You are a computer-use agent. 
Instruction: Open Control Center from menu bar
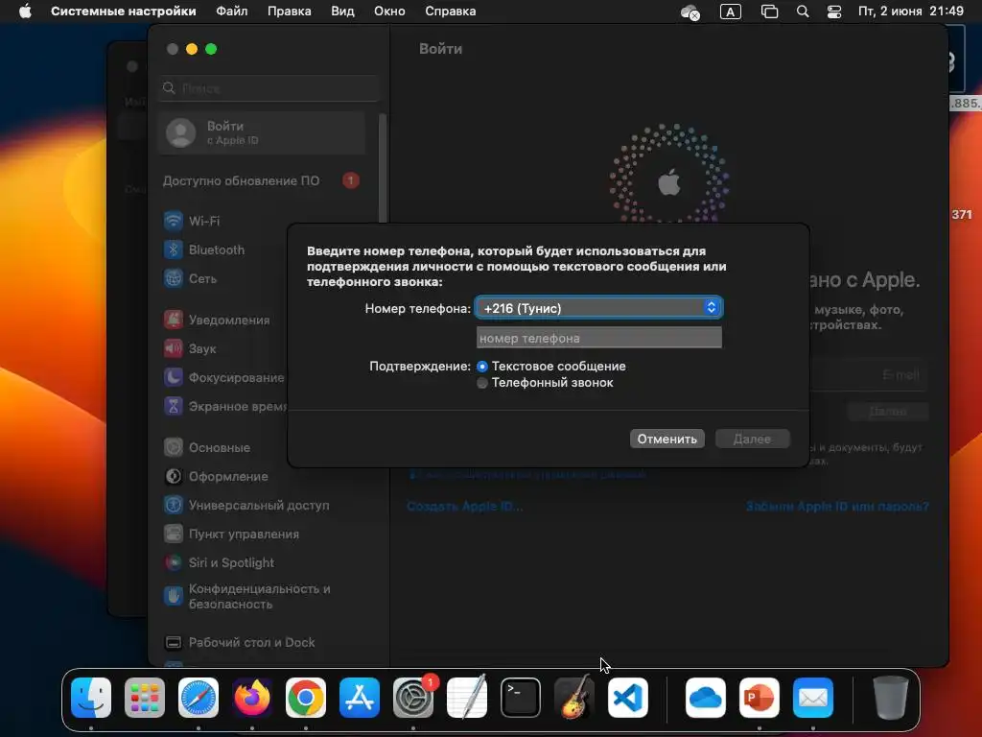point(834,12)
